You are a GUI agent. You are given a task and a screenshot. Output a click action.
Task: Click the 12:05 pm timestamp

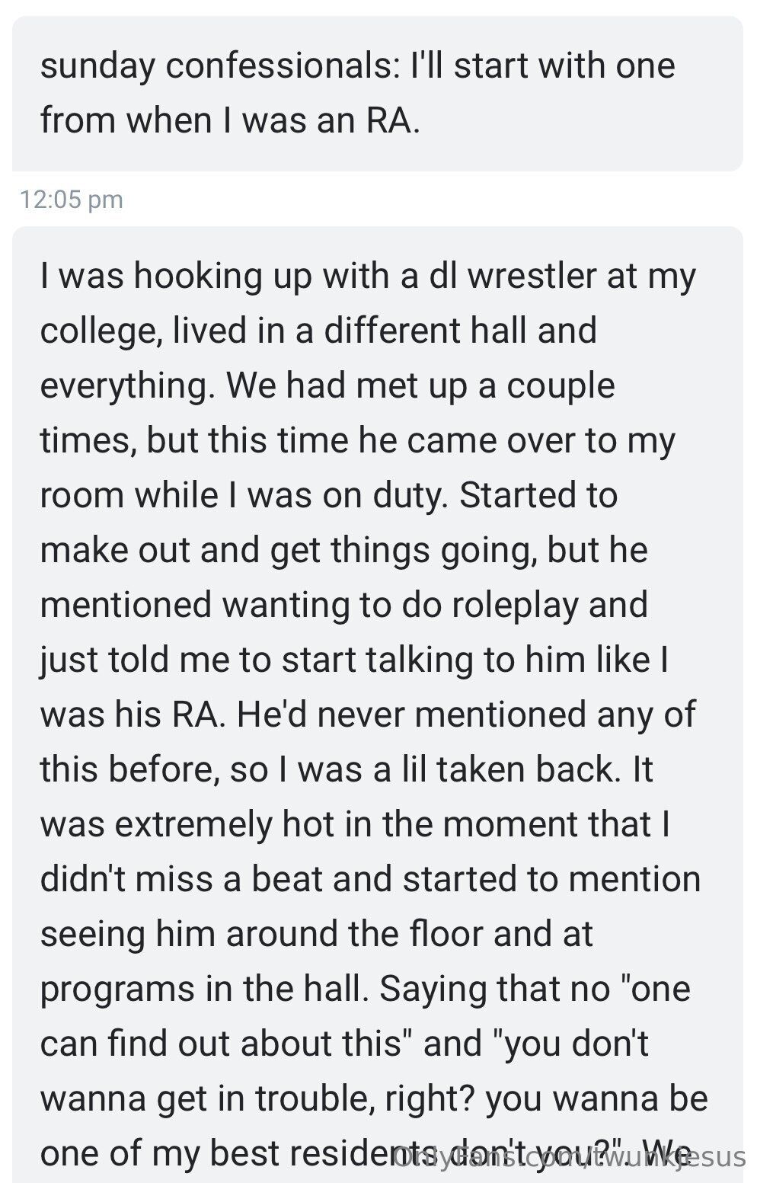(x=71, y=200)
